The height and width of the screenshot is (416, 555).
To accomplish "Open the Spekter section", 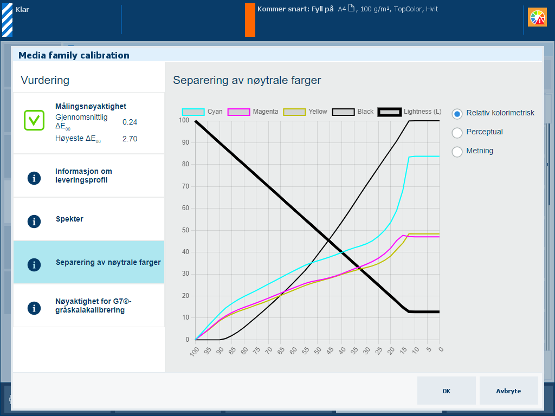I will (x=89, y=219).
